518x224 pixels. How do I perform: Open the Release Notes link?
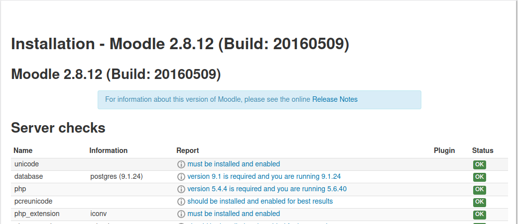pos(335,99)
